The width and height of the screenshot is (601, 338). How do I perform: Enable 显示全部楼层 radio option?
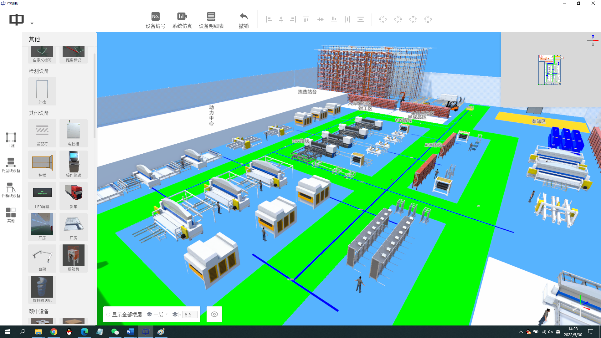tap(108, 315)
